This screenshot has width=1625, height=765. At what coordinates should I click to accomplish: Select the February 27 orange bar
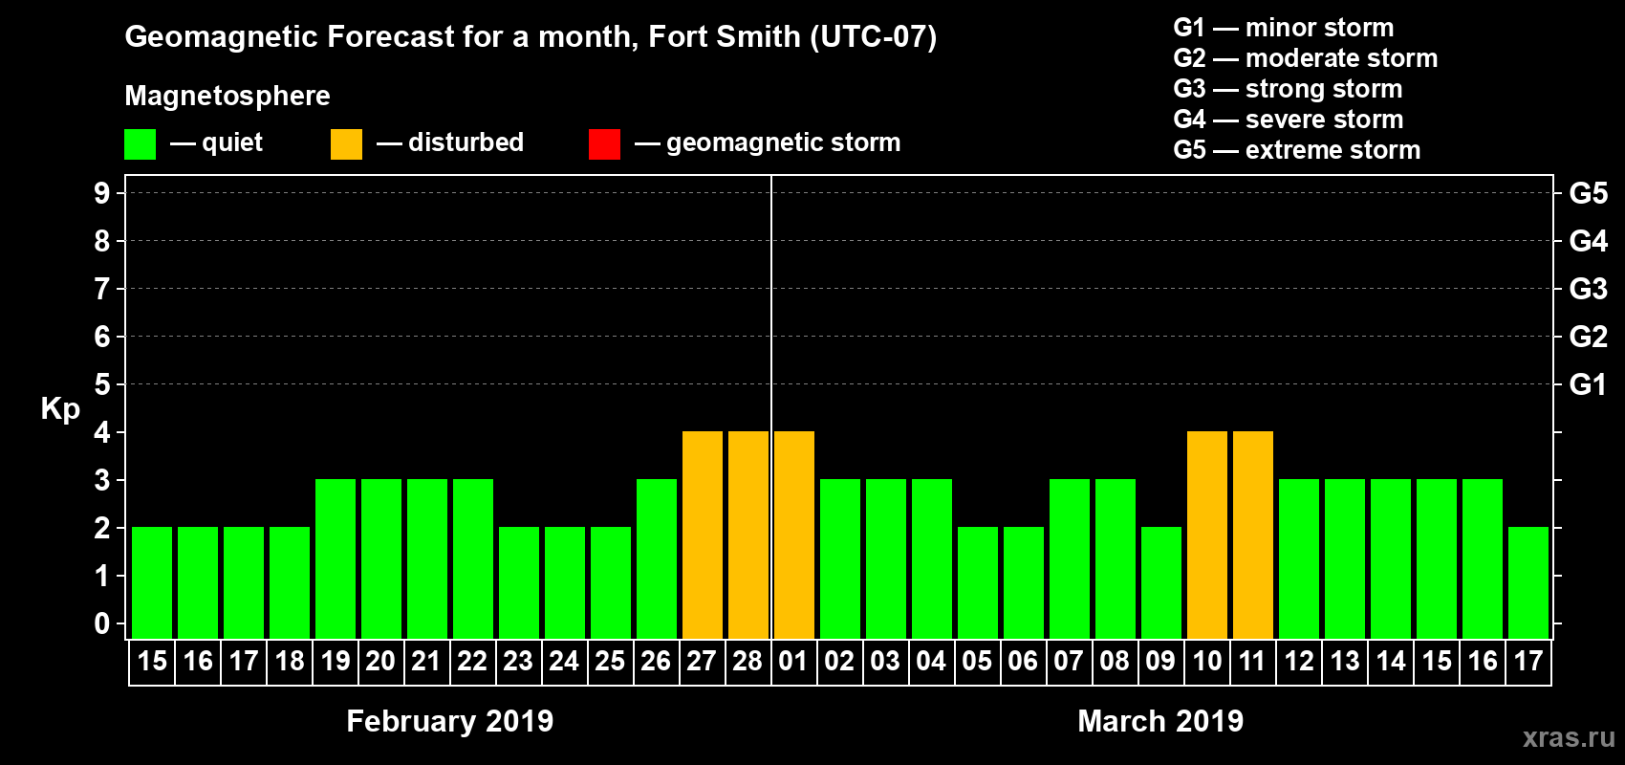703,535
